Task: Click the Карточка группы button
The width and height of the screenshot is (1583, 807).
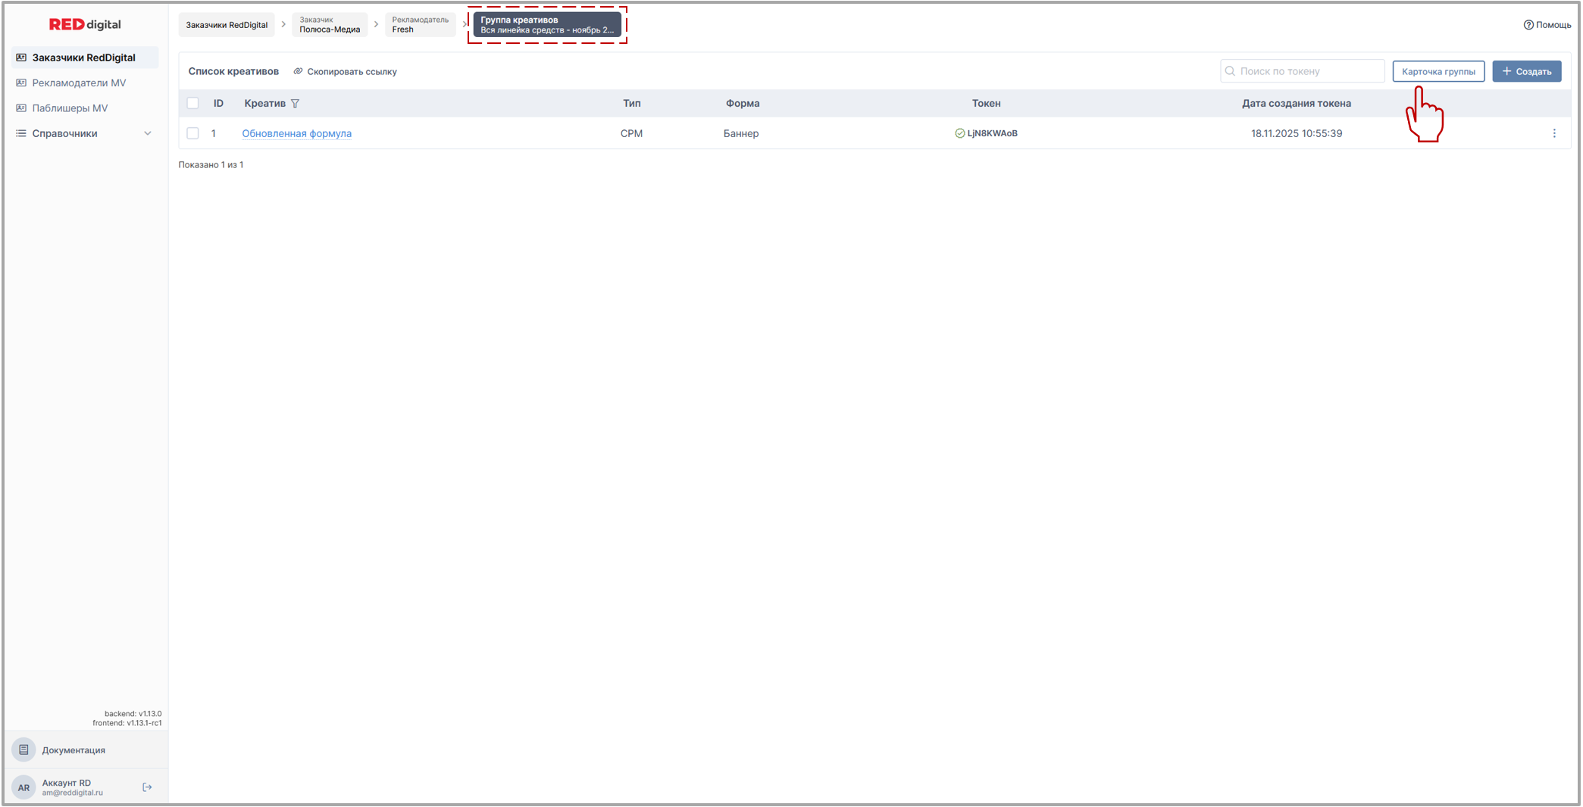Action: [1438, 71]
